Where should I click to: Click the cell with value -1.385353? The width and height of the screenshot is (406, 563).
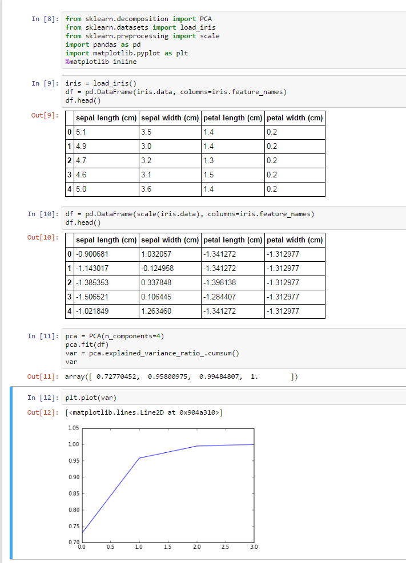[106, 283]
